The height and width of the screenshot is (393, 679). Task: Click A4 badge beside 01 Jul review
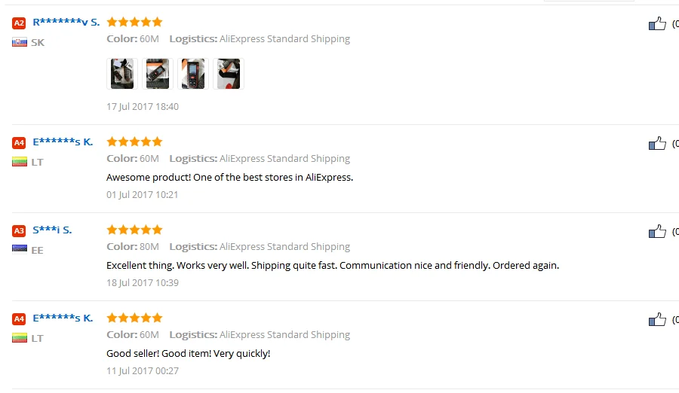(x=19, y=143)
